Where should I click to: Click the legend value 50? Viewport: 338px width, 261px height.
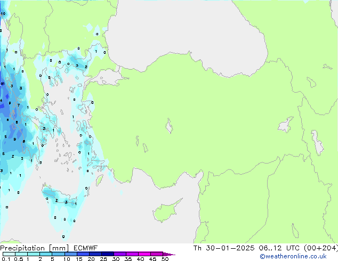[165, 259]
